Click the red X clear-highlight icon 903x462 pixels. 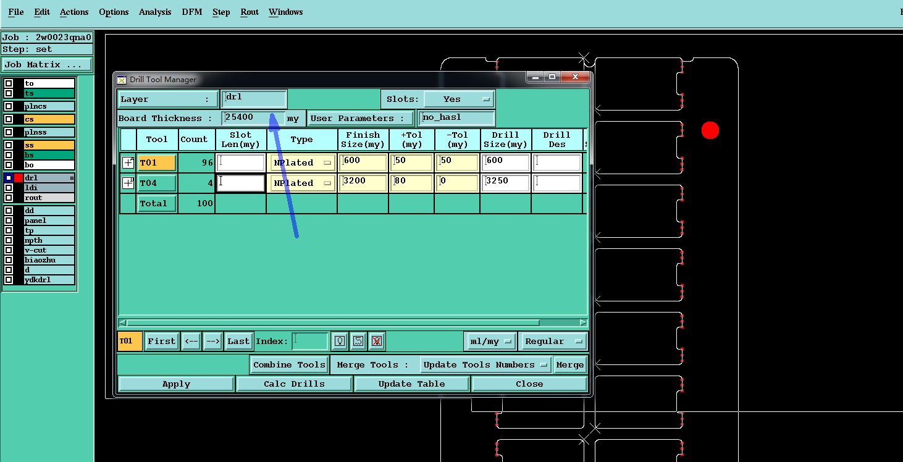[377, 341]
